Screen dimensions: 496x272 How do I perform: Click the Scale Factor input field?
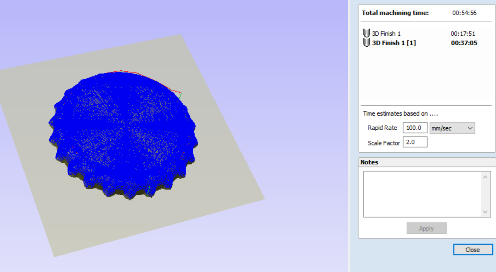pyautogui.click(x=415, y=142)
